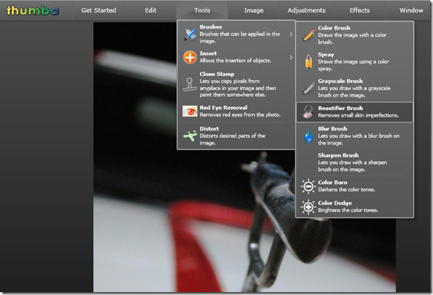Click the 'Clone Stamp' label

pyautogui.click(x=217, y=74)
